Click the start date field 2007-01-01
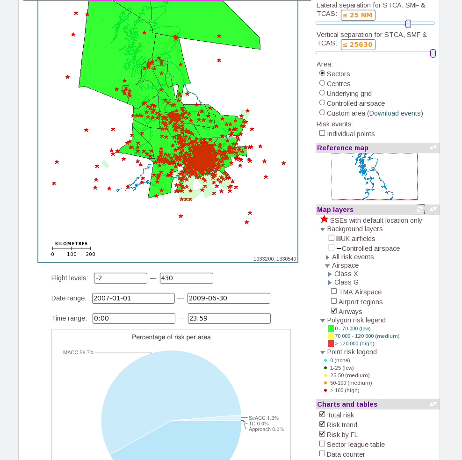The height and width of the screenshot is (460, 462). coord(133,298)
